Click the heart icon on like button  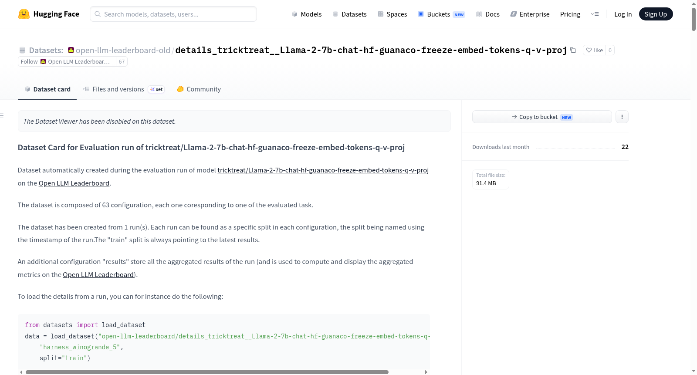589,51
